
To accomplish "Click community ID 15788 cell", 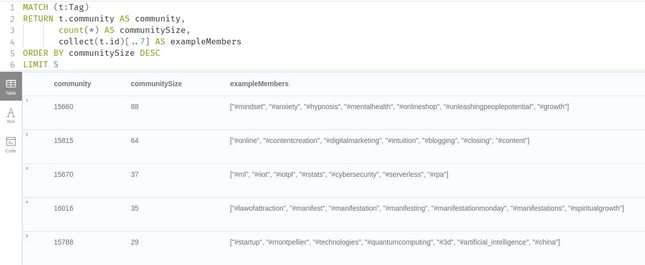I will (x=63, y=242).
